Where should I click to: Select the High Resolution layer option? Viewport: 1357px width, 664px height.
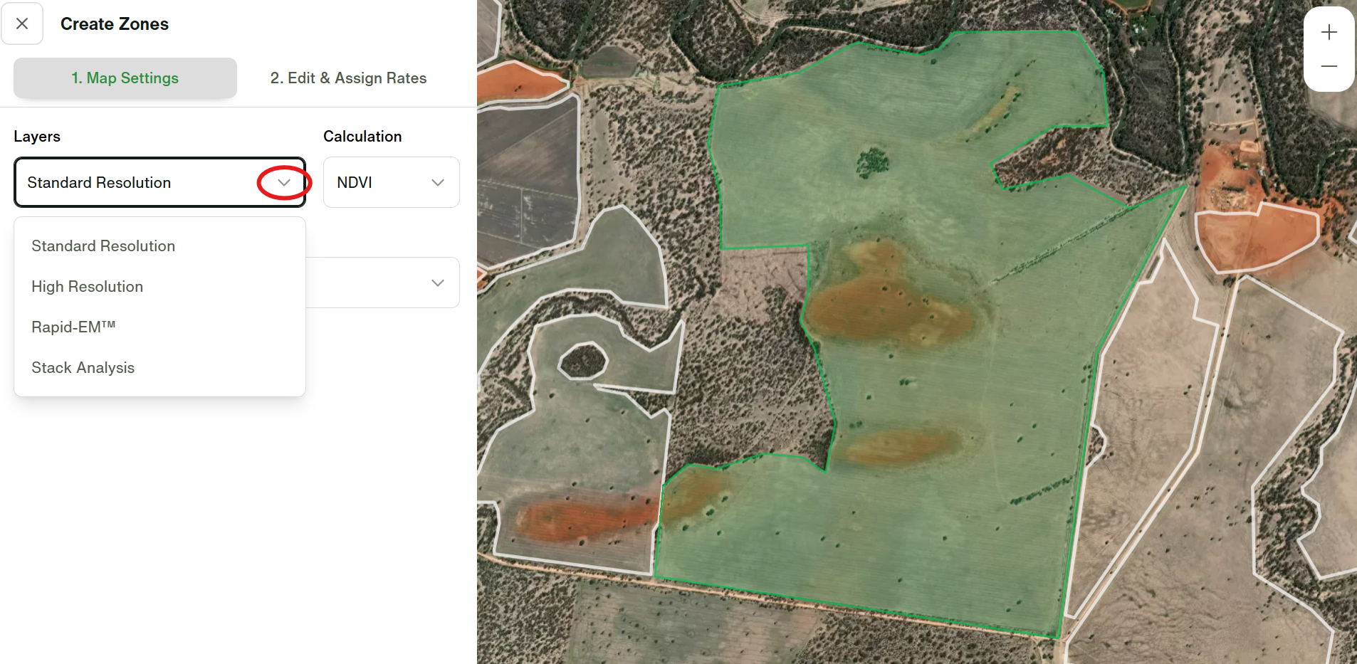(88, 287)
